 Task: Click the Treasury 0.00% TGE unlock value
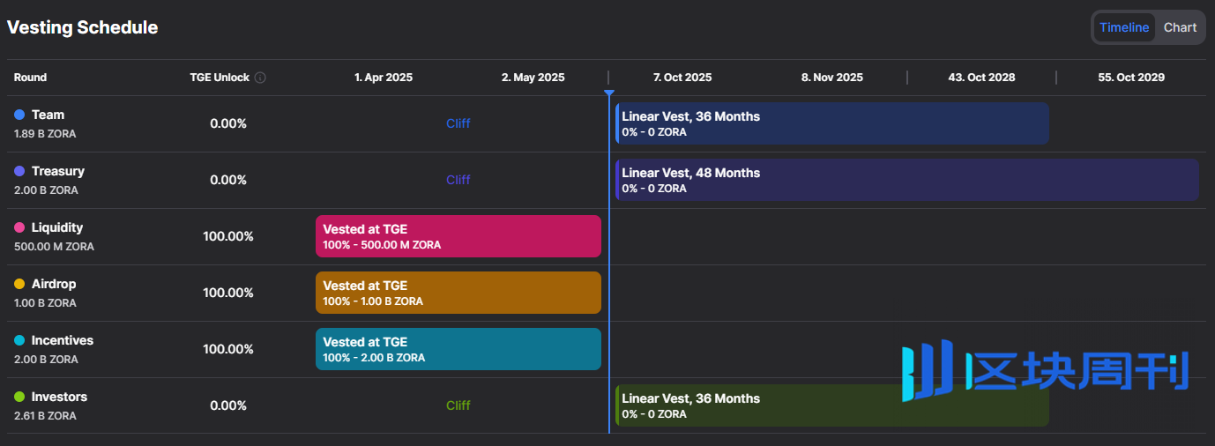228,180
